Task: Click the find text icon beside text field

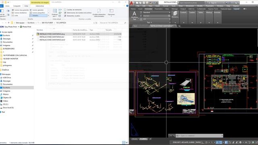Action: coord(169,16)
